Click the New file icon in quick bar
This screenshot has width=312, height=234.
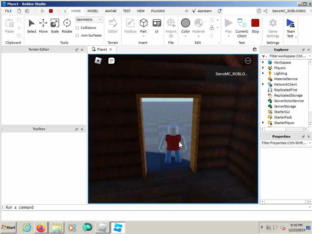pos(19,11)
